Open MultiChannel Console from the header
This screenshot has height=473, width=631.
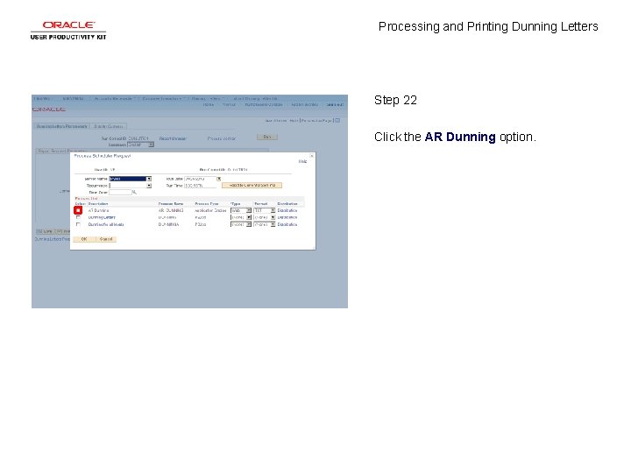click(x=264, y=104)
